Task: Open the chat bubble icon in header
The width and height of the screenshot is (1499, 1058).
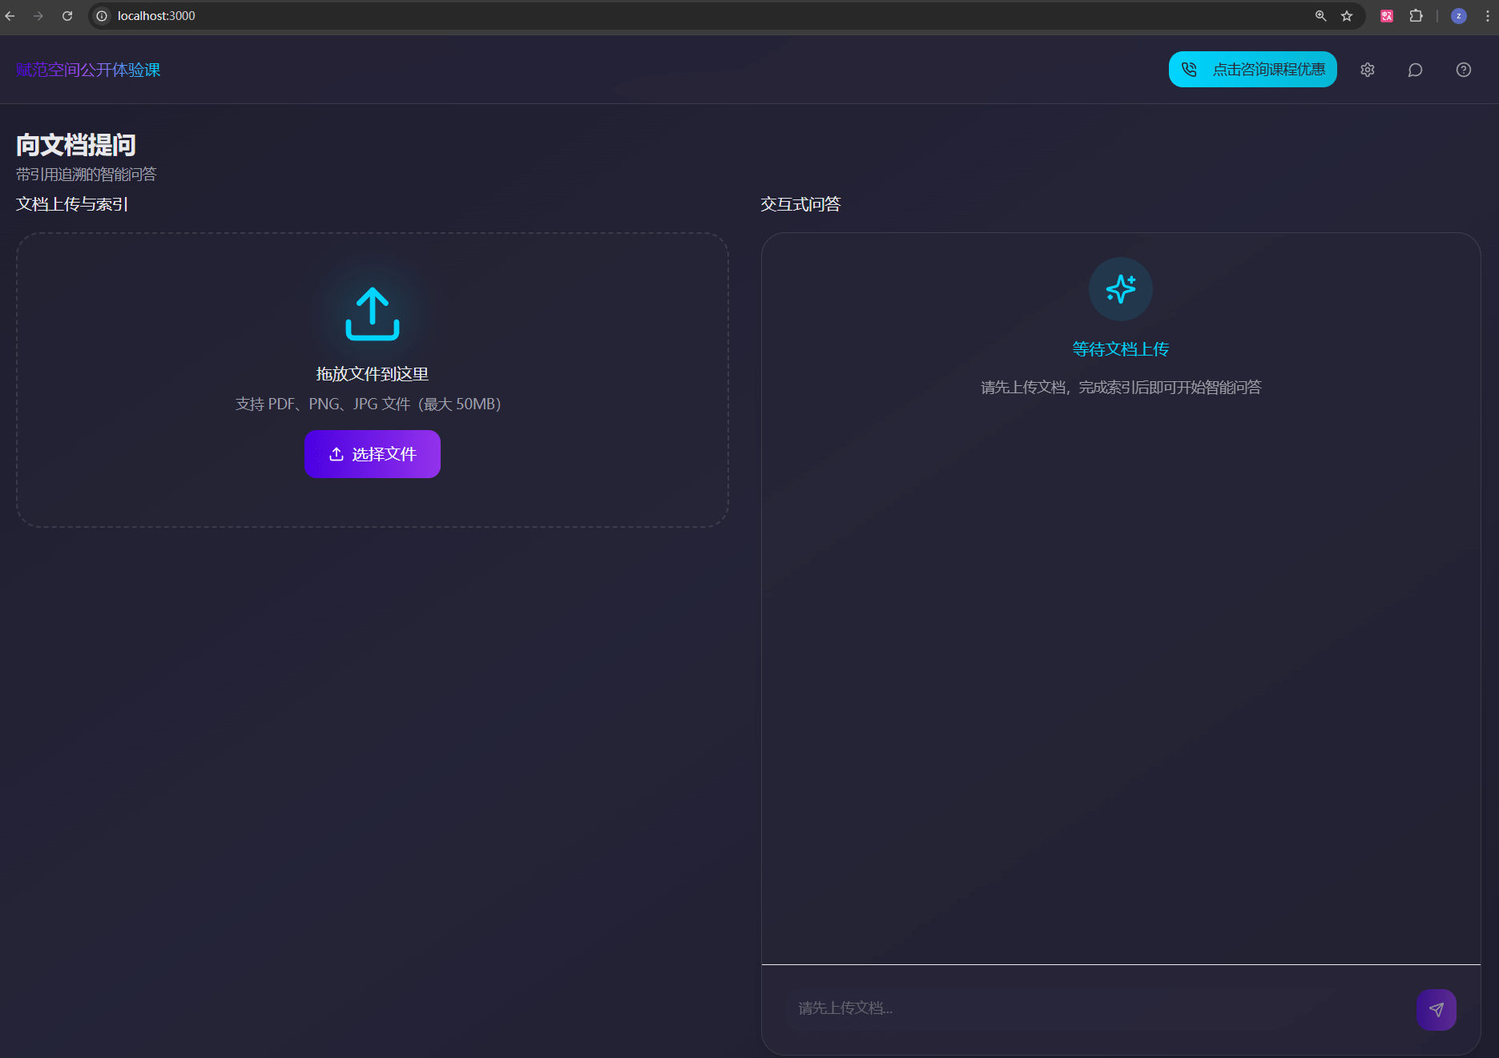Action: pos(1416,70)
